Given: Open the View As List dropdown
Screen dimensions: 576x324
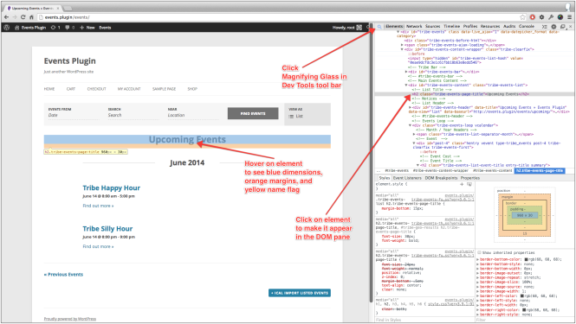Looking at the screenshot, I should pyautogui.click(x=296, y=116).
